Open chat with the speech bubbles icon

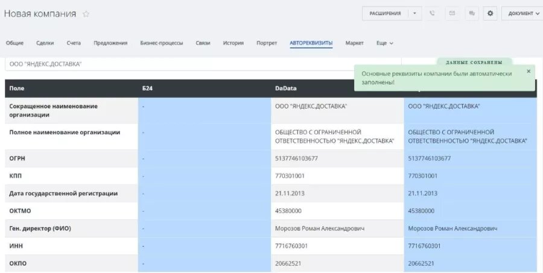pos(472,13)
